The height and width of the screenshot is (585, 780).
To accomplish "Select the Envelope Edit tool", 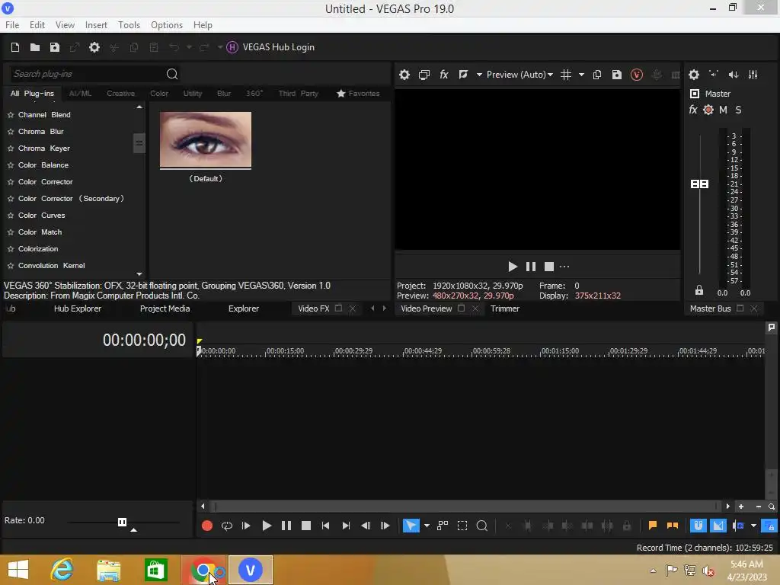I will point(443,526).
